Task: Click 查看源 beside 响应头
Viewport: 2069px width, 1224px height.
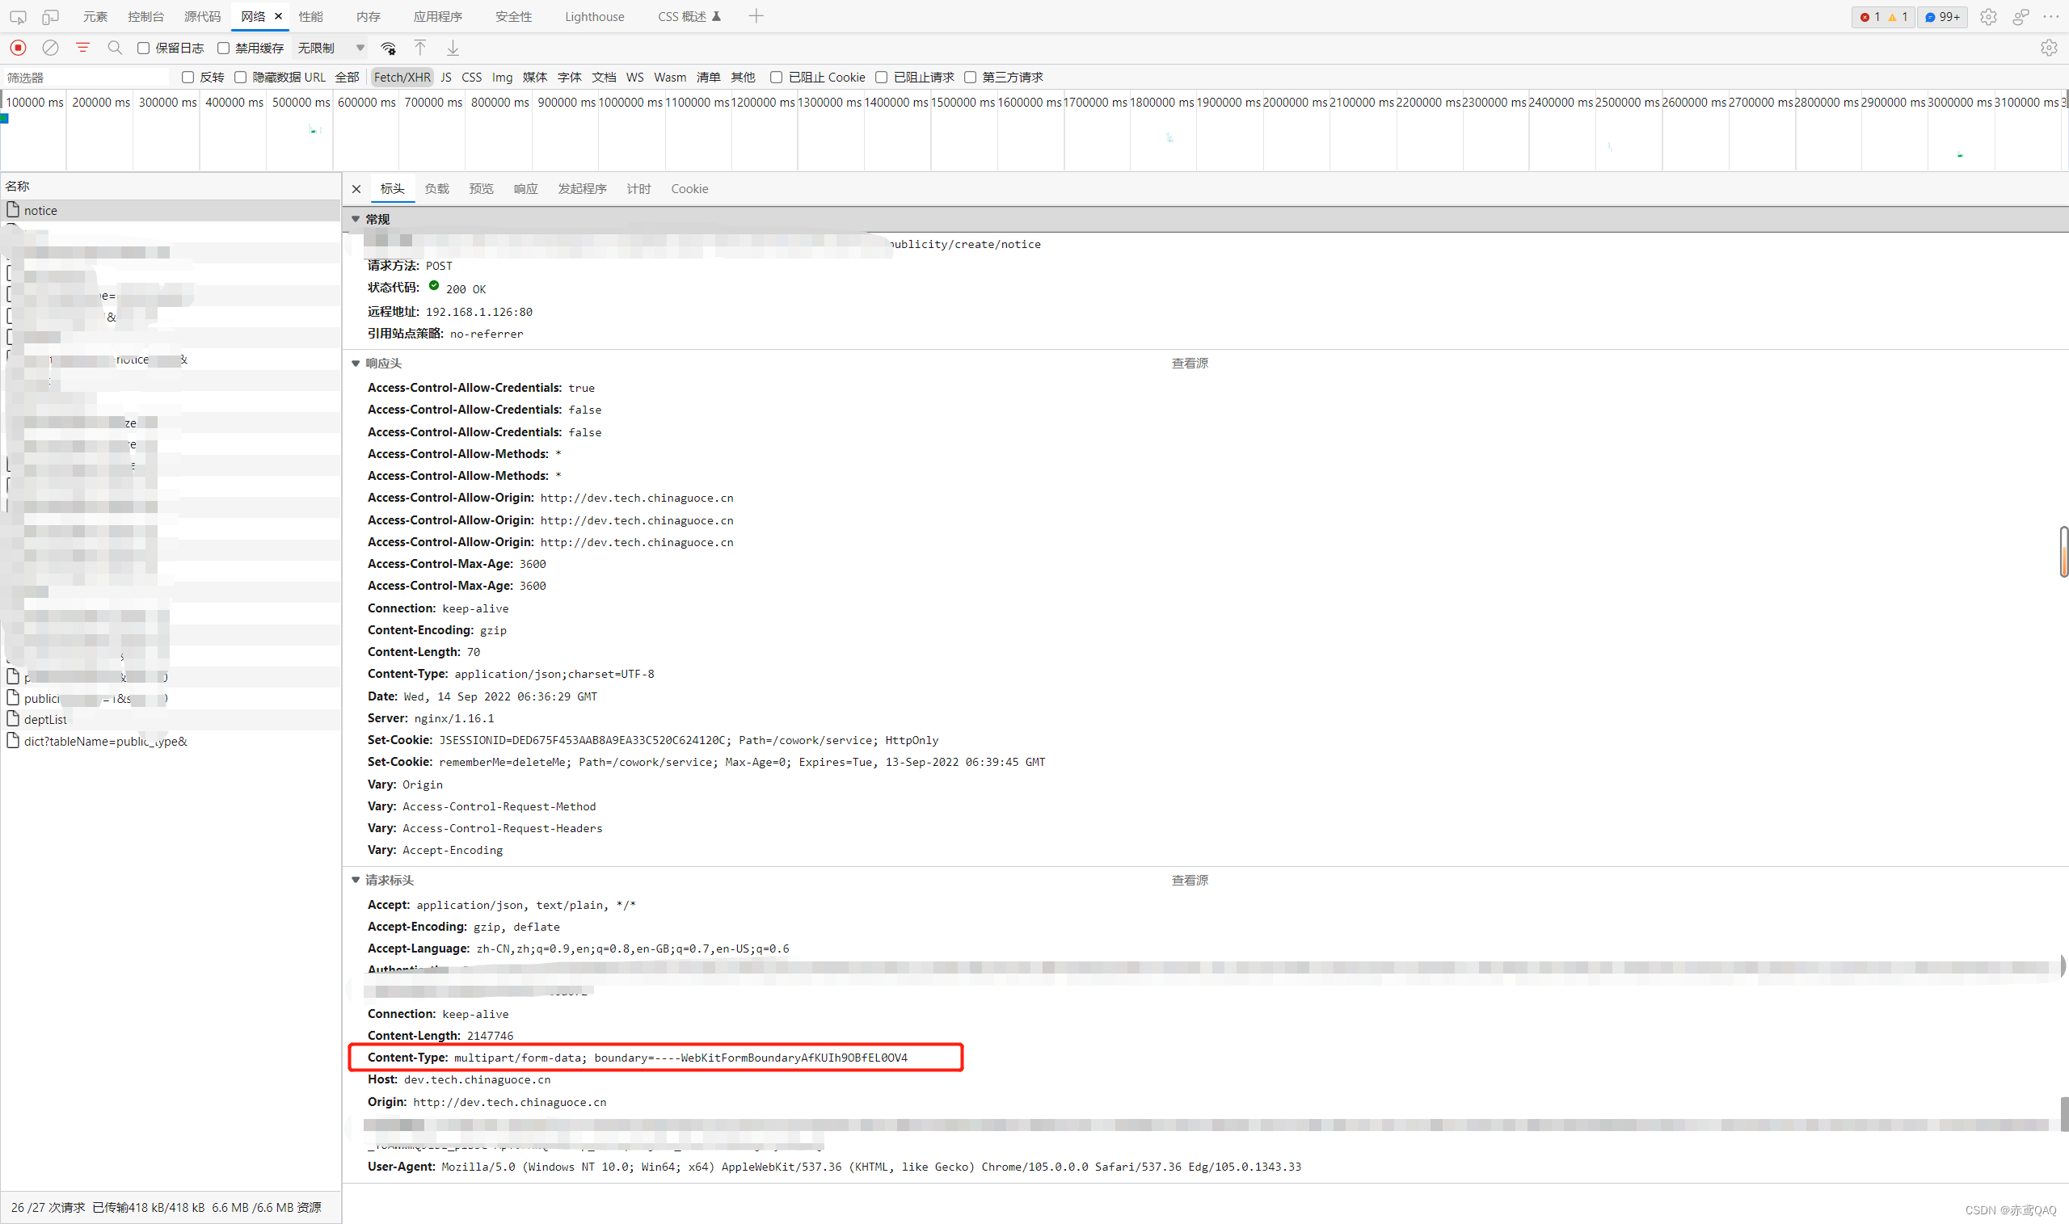Action: tap(1189, 363)
